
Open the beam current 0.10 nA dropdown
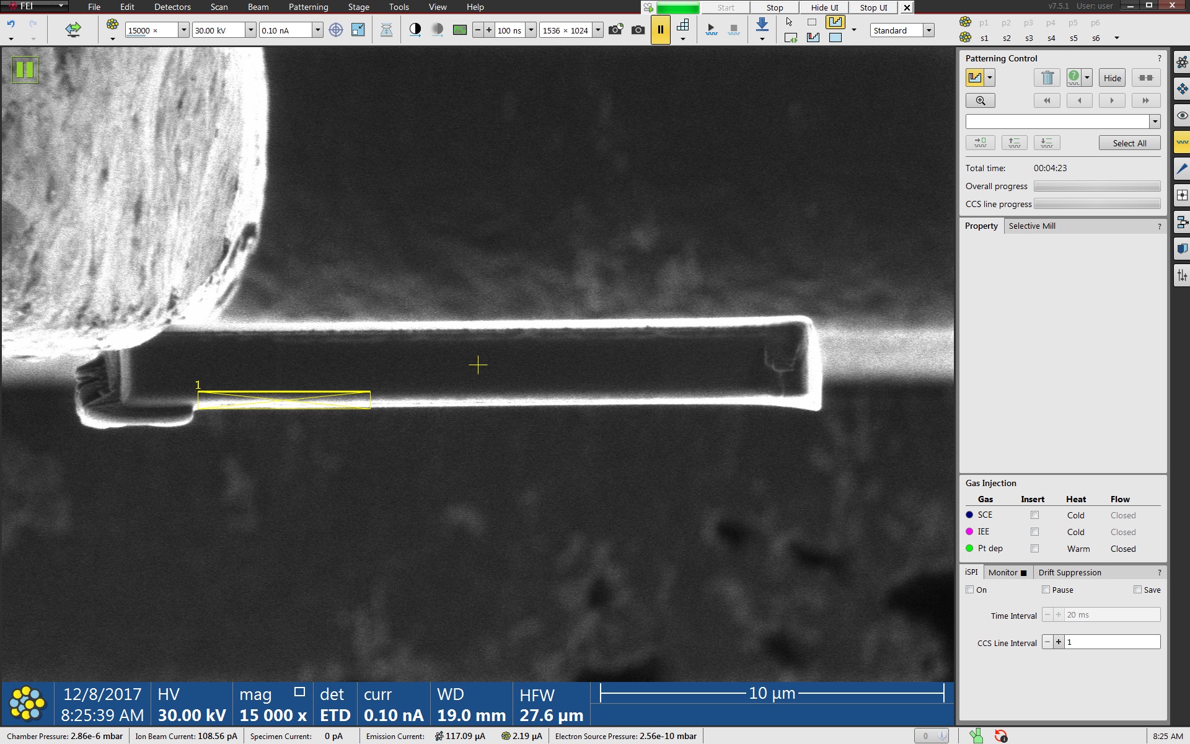point(317,30)
